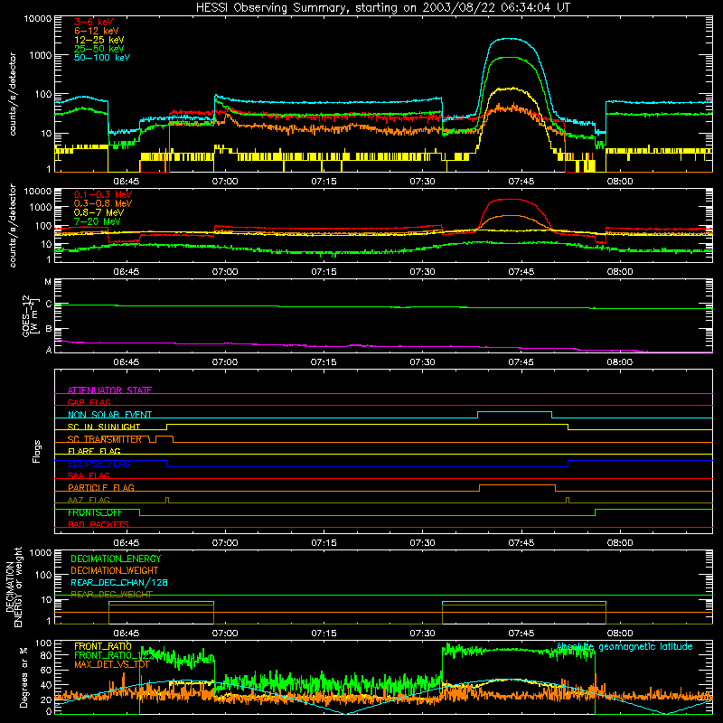Select the 6-12 keV legend label
The height and width of the screenshot is (723, 723).
click(x=97, y=31)
